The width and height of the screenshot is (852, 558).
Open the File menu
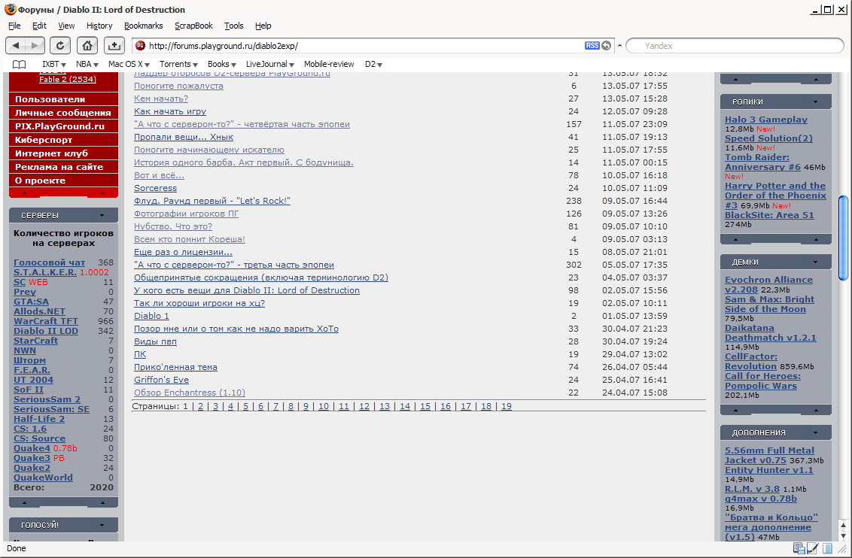(14, 26)
